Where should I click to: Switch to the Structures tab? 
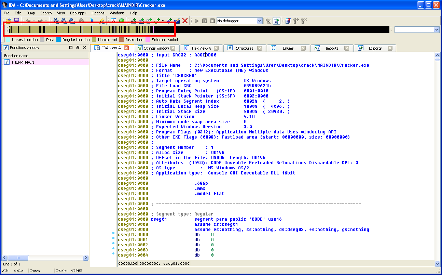(245, 48)
